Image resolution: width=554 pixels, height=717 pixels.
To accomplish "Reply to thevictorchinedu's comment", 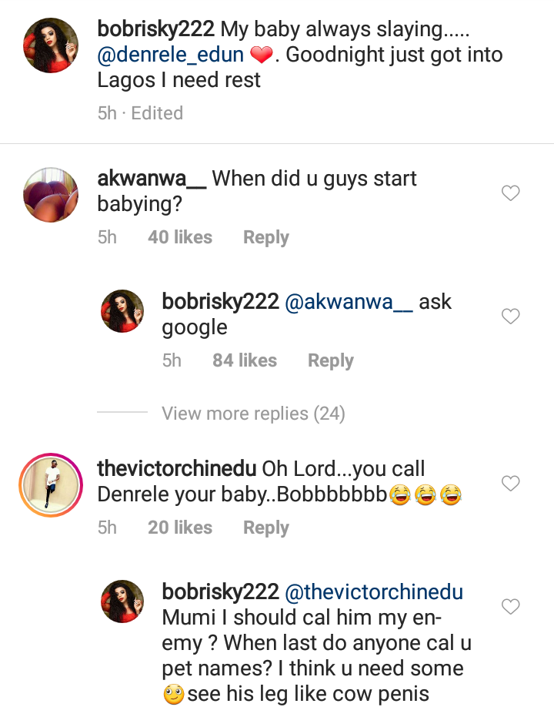I will (x=265, y=528).
